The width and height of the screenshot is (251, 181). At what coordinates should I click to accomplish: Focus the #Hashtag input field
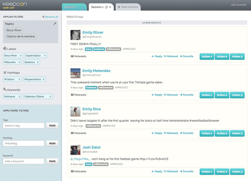point(24,143)
